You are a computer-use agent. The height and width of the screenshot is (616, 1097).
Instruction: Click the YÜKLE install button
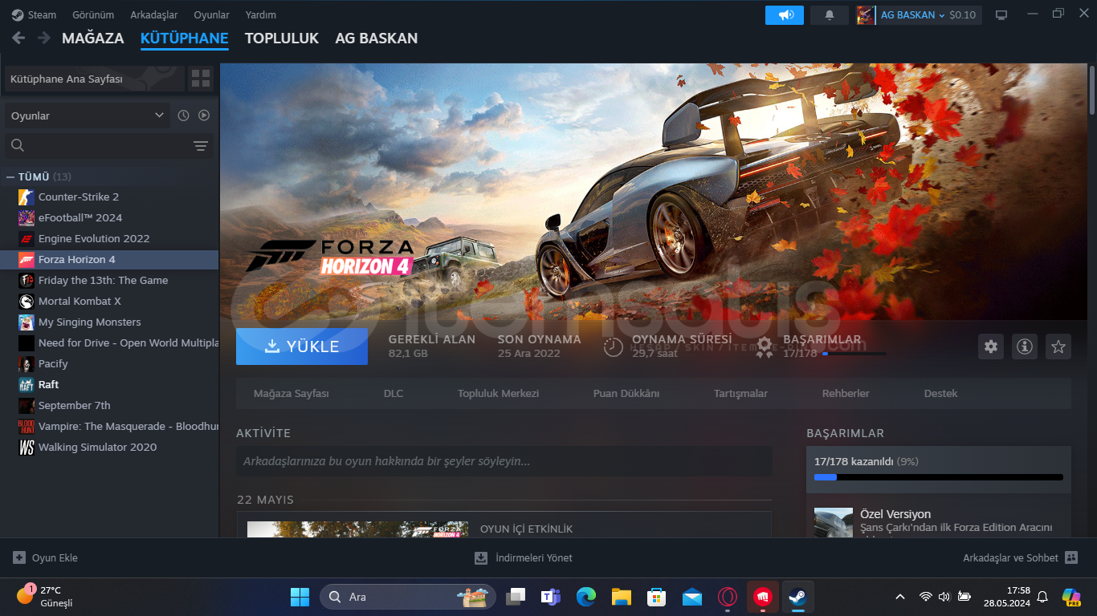(302, 346)
